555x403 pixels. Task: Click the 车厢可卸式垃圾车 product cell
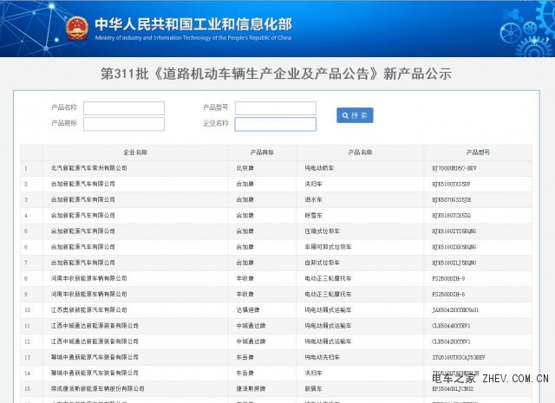point(328,247)
